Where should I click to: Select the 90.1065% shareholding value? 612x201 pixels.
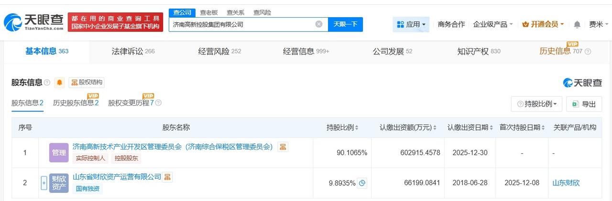(x=352, y=153)
